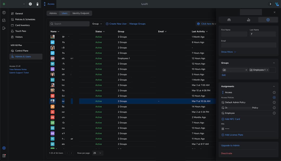Click the 'Click here' banner link

tap(206, 24)
